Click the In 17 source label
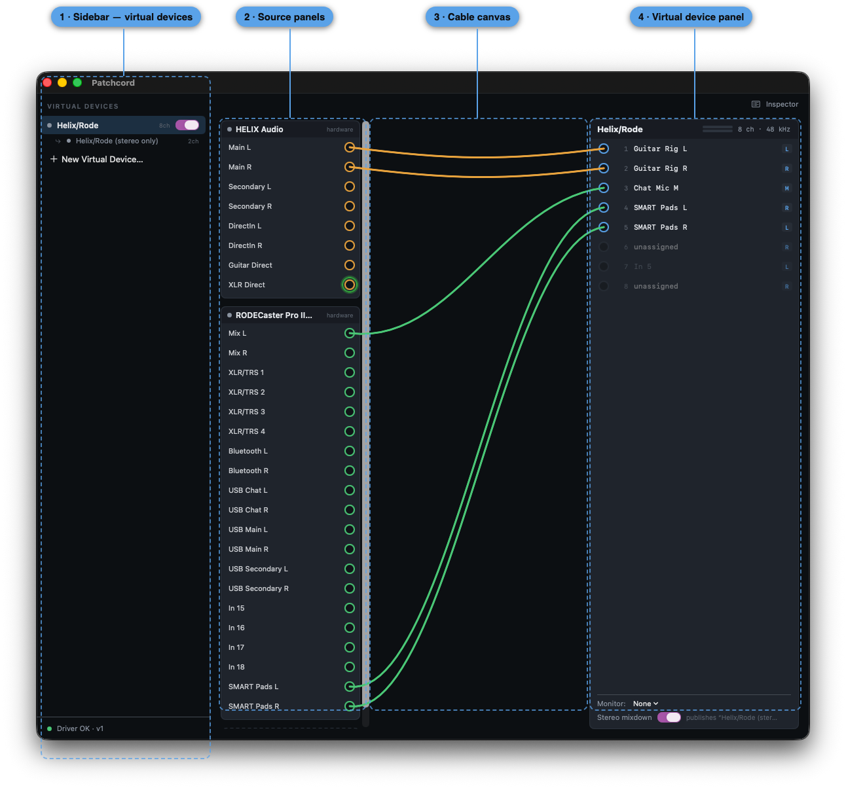This screenshot has height=788, width=846. 236,647
